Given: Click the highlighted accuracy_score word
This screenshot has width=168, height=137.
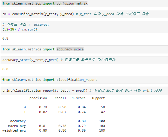Looking at the screenshot, I should click(x=70, y=49).
